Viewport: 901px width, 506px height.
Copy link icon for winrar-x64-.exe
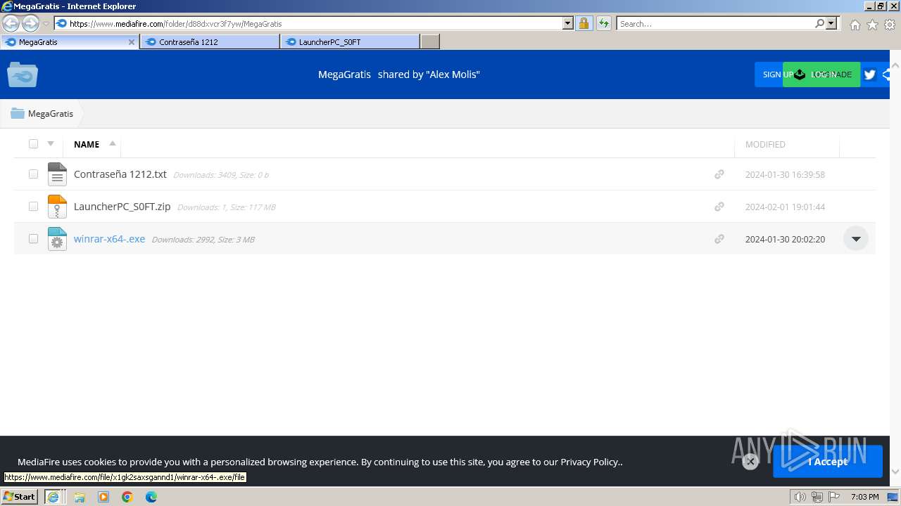pyautogui.click(x=719, y=239)
